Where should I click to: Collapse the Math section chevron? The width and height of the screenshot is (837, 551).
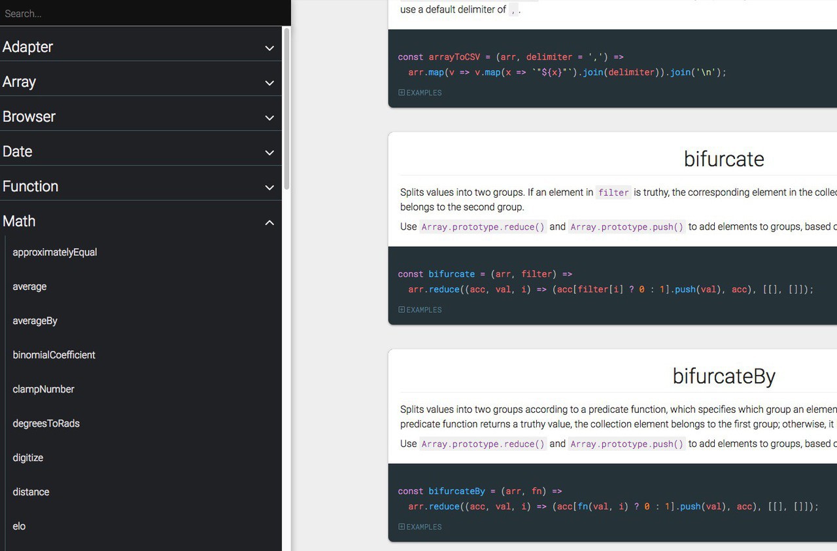[x=269, y=222]
